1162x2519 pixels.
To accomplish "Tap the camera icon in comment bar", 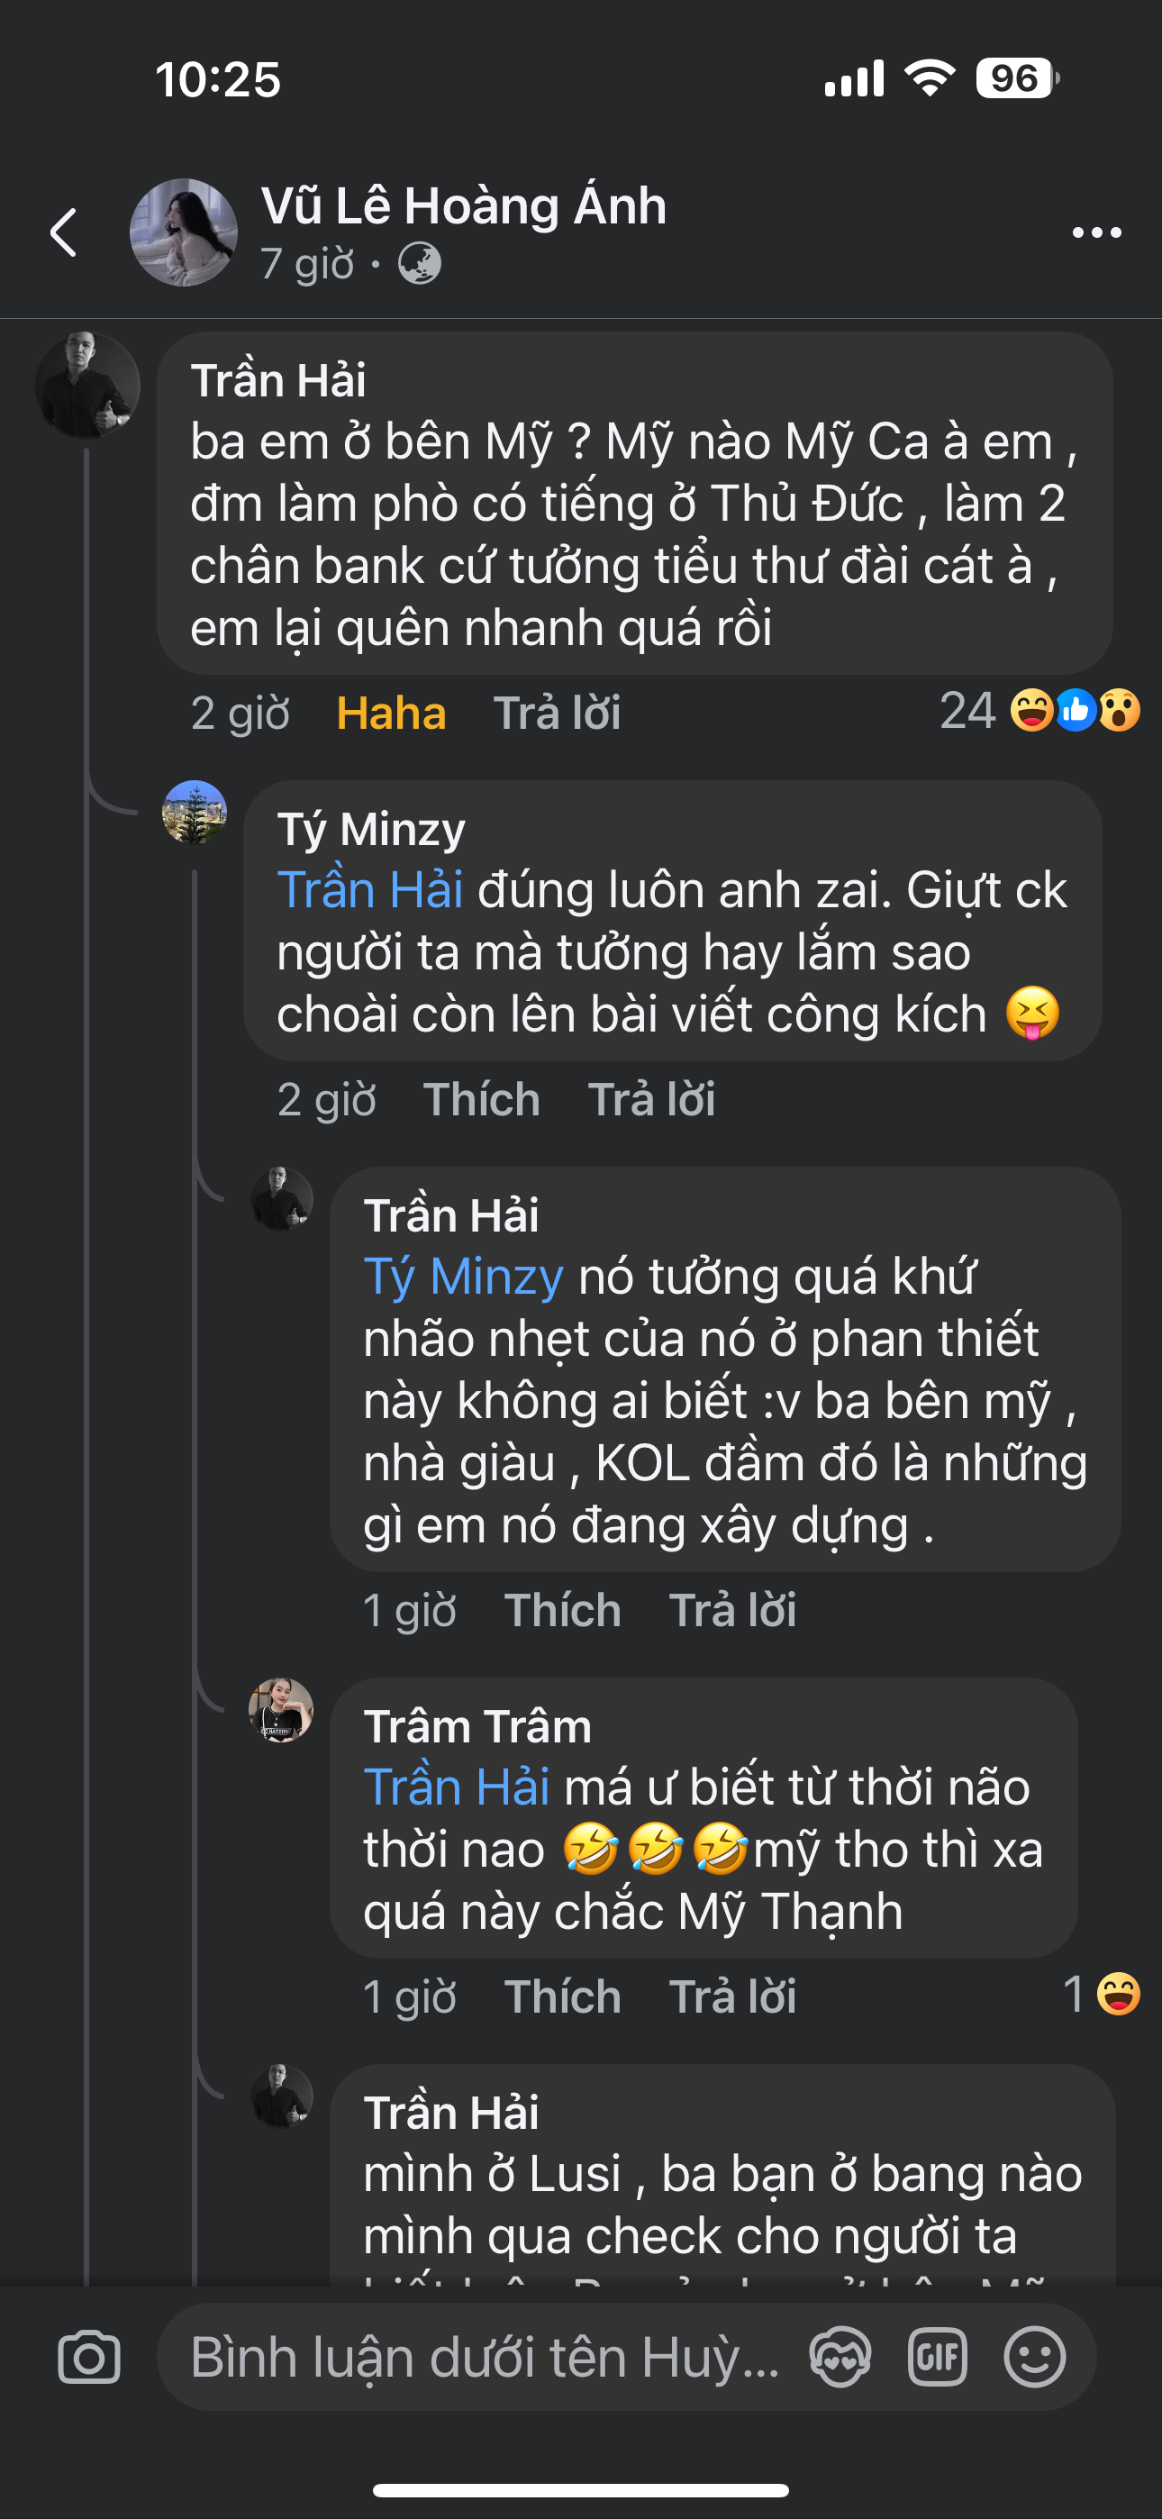I will [89, 2357].
